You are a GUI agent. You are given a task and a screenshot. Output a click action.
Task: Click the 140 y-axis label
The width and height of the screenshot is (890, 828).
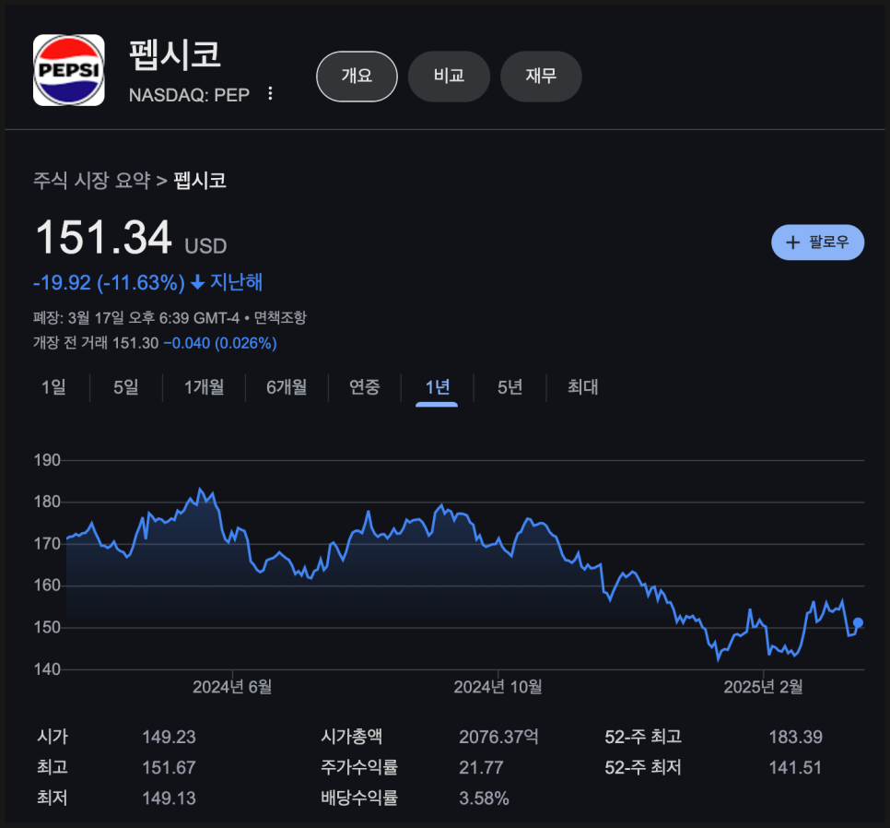47,669
